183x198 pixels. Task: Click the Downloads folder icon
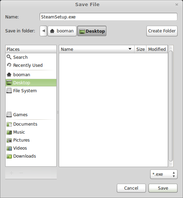[x=9, y=156]
